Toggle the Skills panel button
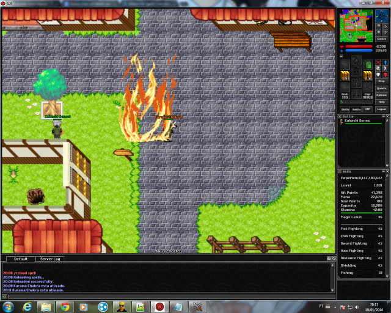This screenshot has width=391, height=313. pyautogui.click(x=345, y=109)
